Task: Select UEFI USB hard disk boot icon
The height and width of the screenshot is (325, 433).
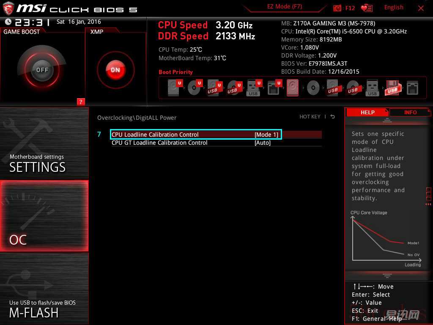Action: coord(215,88)
